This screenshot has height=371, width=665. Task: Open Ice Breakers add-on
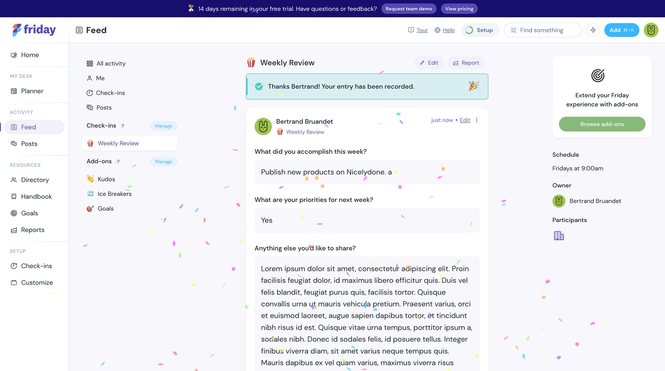[x=114, y=194]
